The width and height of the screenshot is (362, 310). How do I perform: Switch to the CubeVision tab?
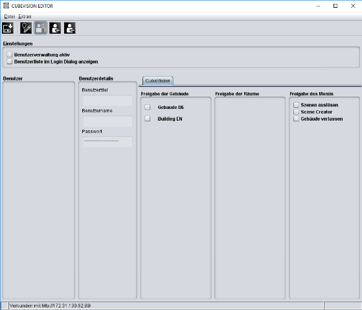157,81
